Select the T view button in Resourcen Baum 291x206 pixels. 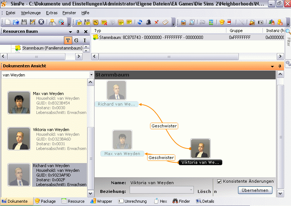point(68,40)
